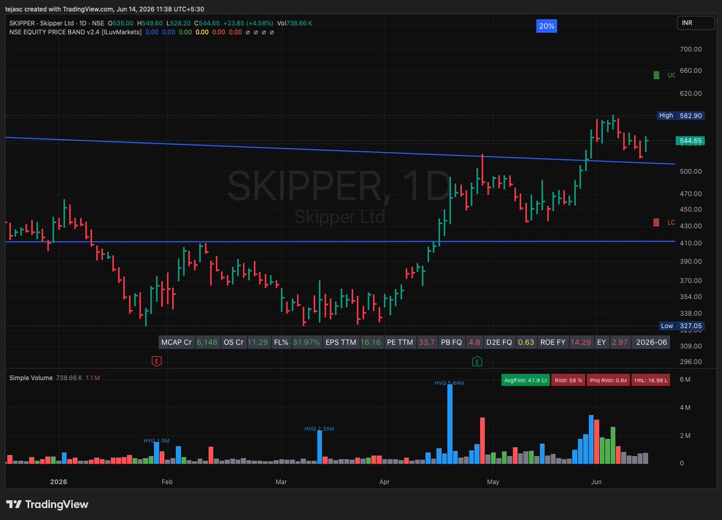This screenshot has width=722, height=520.
Task: Open the INR currency selector
Action: [696, 23]
